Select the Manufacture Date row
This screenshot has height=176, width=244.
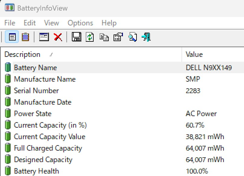(x=123, y=102)
